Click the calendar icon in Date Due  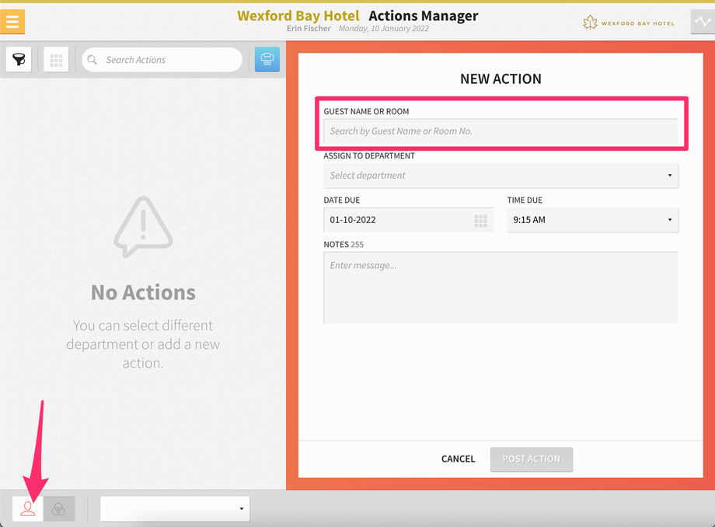pyautogui.click(x=480, y=221)
